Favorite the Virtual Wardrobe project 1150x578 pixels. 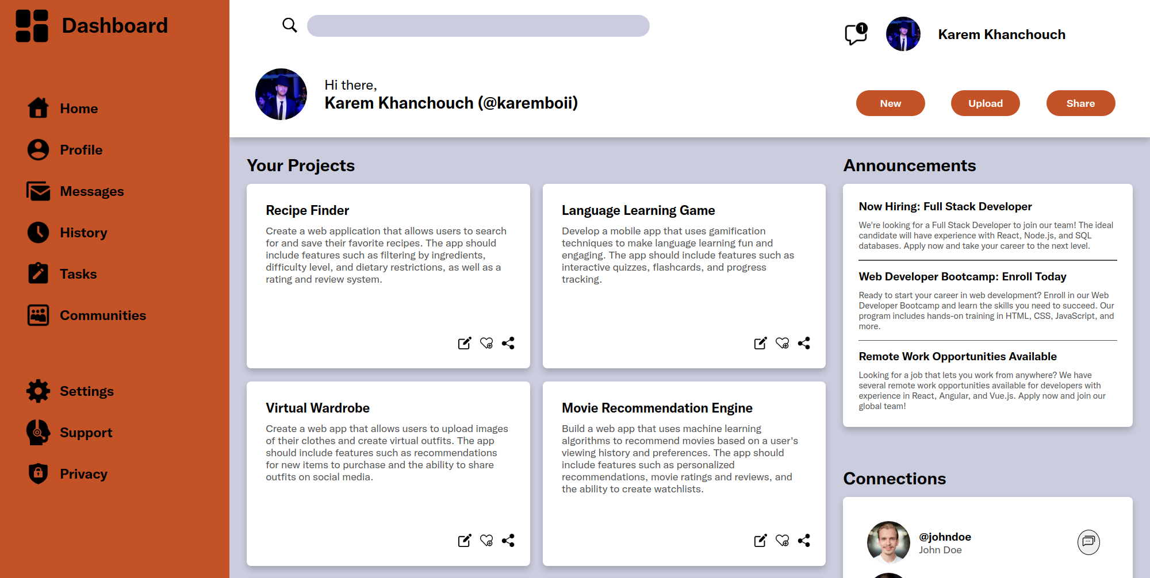point(487,541)
